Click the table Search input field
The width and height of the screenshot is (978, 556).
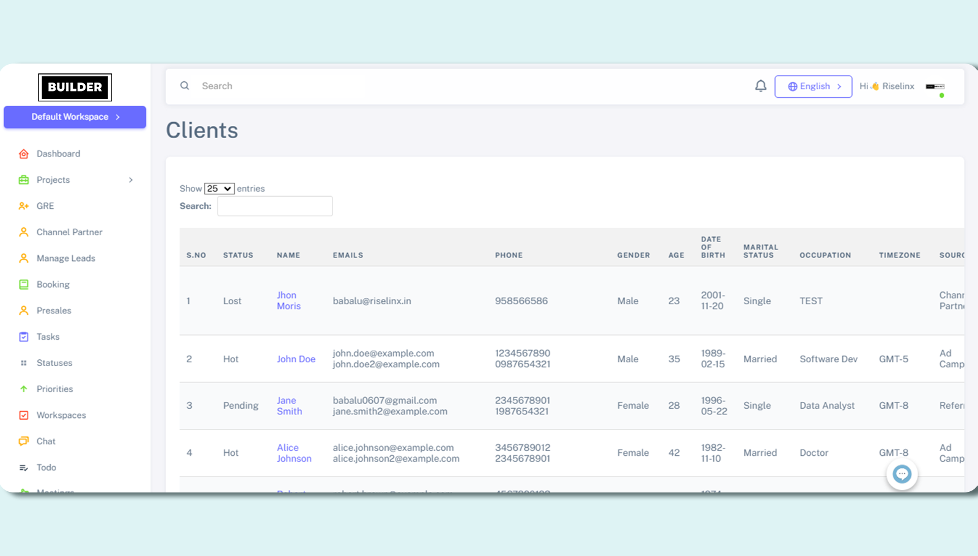click(275, 207)
